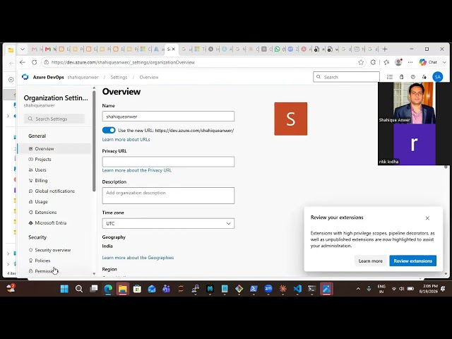Click the Privacy URL input field
The width and height of the screenshot is (452, 339).
pos(168,162)
